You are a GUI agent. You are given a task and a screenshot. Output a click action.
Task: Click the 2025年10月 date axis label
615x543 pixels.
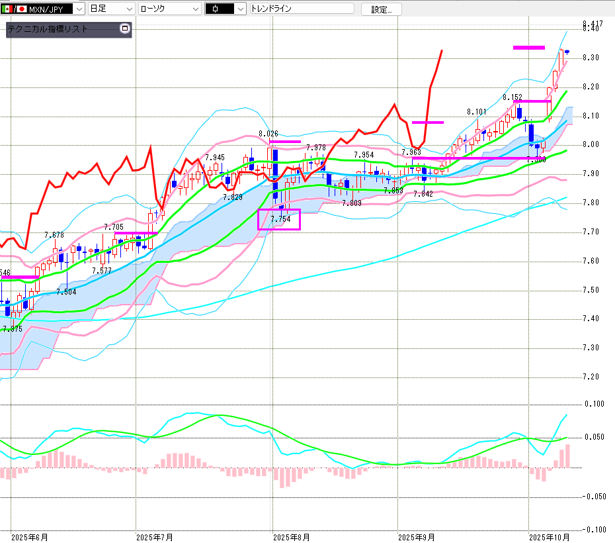(x=548, y=537)
